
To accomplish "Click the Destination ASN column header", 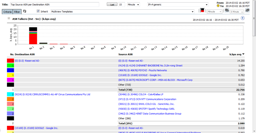I will click(25, 54).
